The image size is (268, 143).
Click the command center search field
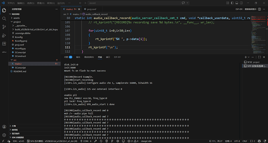coord(134,3)
